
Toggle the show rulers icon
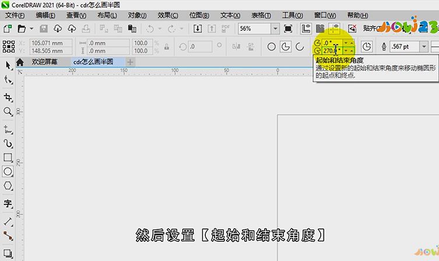coord(306,29)
